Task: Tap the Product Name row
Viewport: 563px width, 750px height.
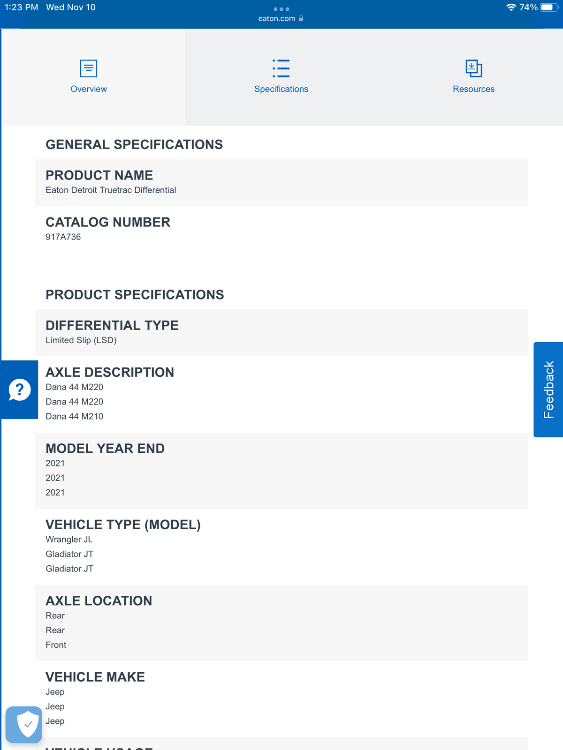Action: coord(281,183)
